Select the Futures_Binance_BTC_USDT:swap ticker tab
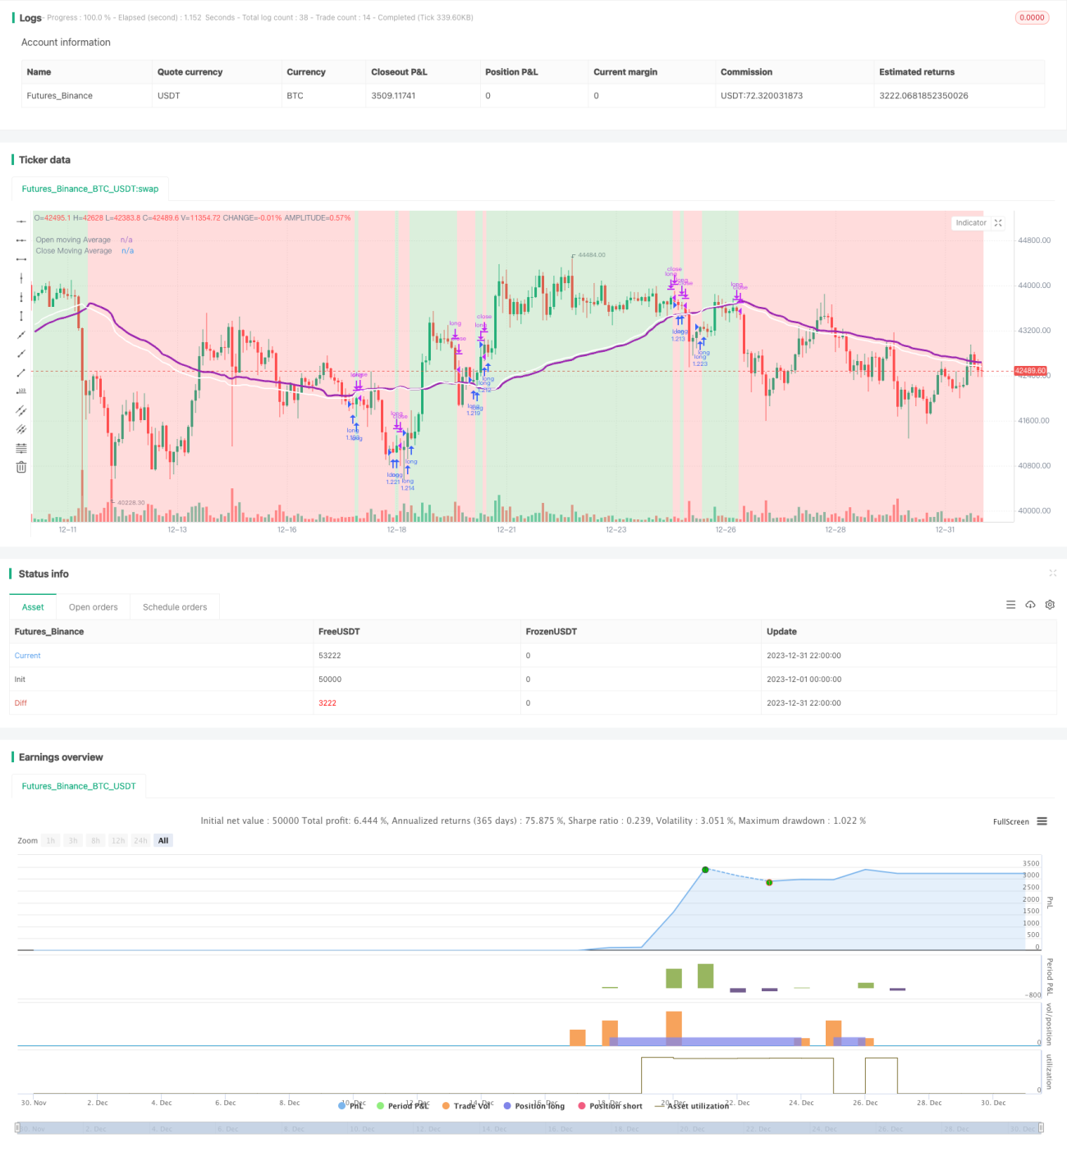The height and width of the screenshot is (1152, 1067). point(90,189)
